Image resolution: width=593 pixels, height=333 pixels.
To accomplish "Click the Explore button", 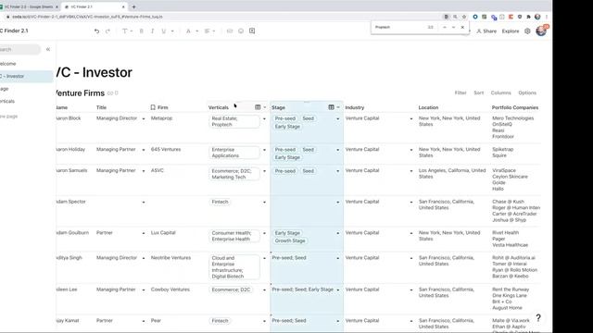I will pos(511,31).
